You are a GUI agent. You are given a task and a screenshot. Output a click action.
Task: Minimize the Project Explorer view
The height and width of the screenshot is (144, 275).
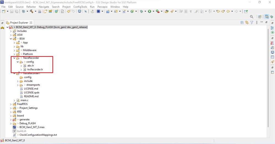pyautogui.click(x=262, y=22)
